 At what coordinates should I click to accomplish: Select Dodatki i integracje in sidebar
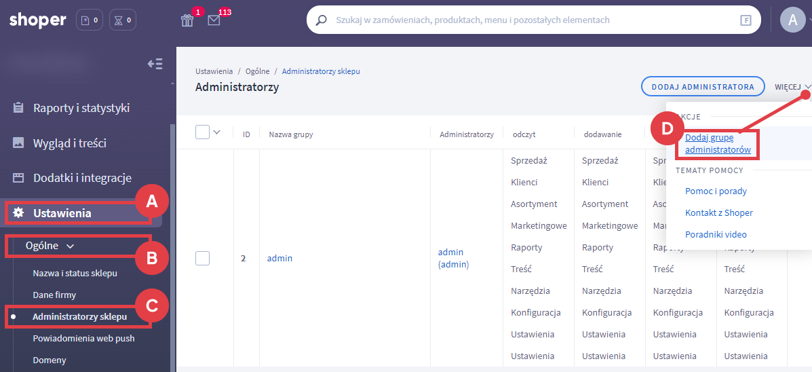(x=81, y=178)
